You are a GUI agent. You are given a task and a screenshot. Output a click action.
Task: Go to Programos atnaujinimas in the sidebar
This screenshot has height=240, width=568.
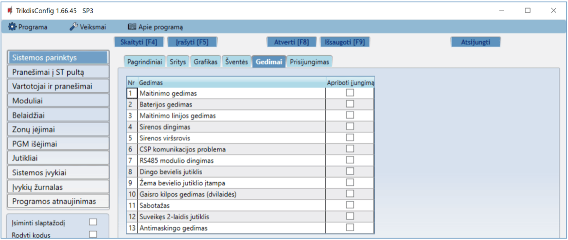(59, 201)
